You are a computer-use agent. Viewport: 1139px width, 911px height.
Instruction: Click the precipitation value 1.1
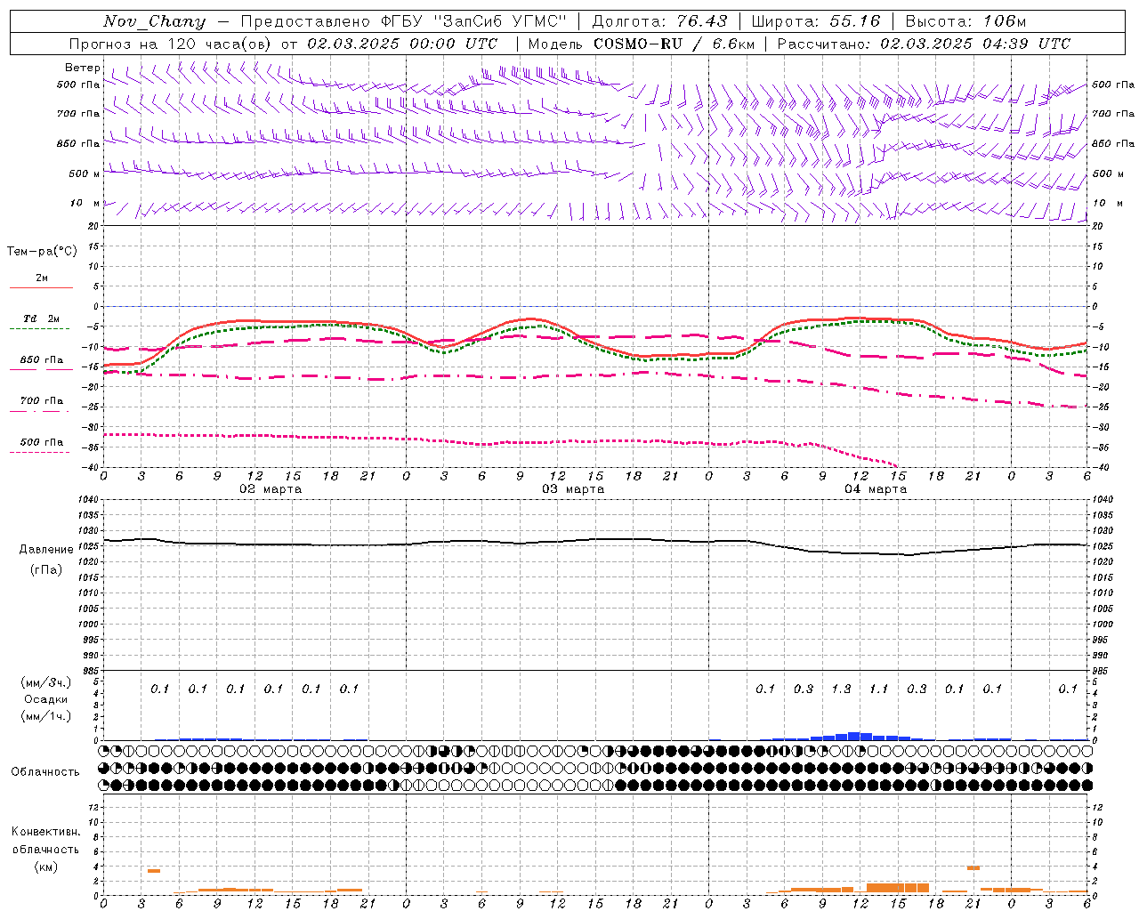point(879,689)
